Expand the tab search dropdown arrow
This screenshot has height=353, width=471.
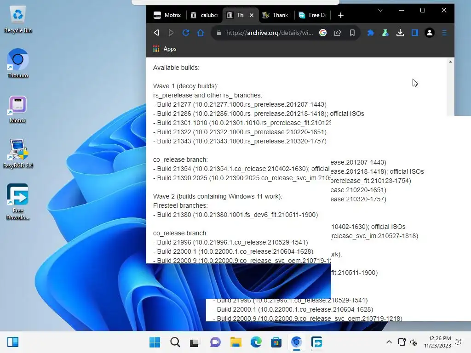coord(380,10)
